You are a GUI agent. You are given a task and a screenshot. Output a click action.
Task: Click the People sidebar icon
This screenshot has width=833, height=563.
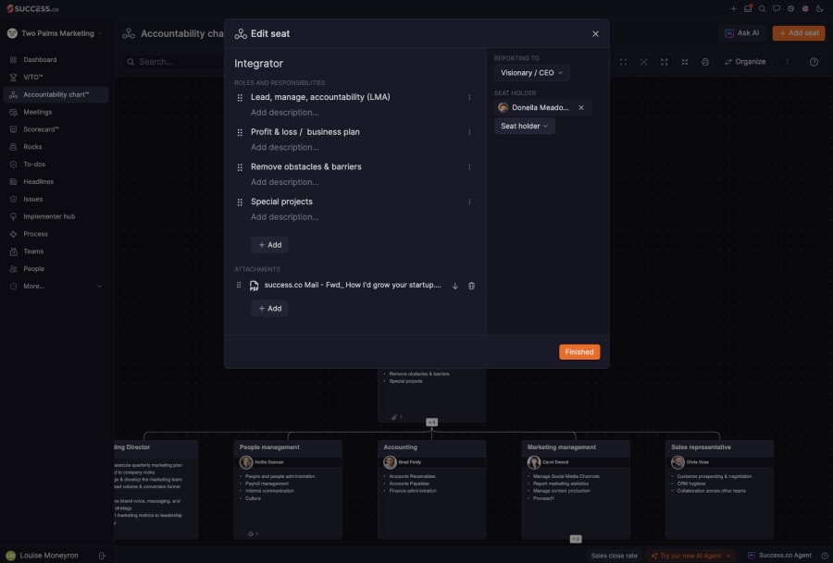click(x=13, y=269)
